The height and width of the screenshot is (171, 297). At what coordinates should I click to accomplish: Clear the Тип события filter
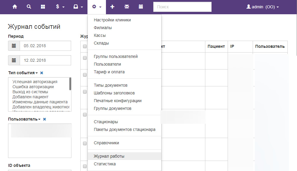click(x=42, y=73)
